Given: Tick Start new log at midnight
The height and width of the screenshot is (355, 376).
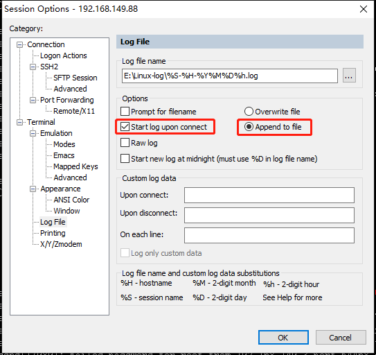Looking at the screenshot, I should [125, 159].
